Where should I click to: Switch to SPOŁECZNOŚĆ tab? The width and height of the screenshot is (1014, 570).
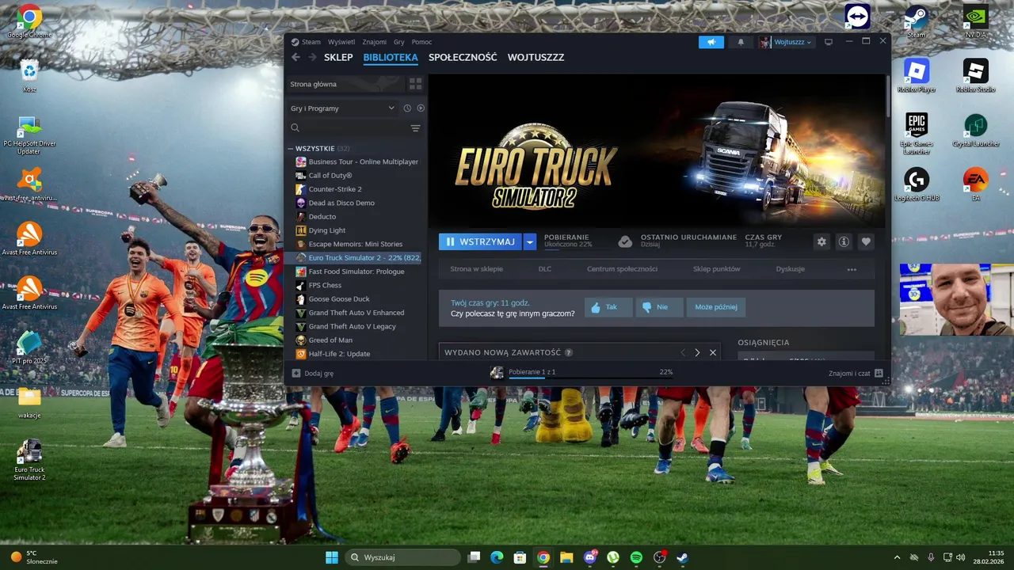click(x=463, y=57)
